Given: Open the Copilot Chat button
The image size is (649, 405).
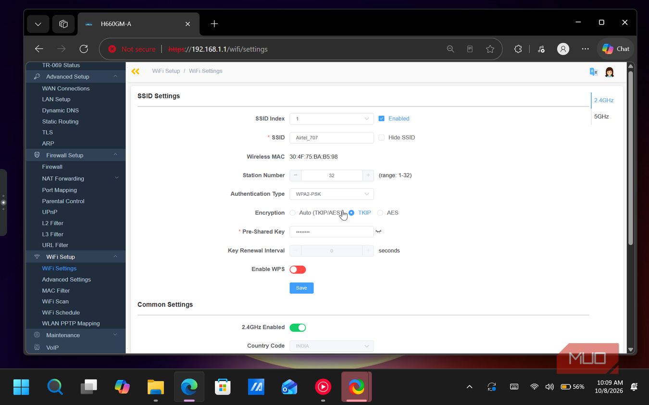Looking at the screenshot, I should point(616,49).
